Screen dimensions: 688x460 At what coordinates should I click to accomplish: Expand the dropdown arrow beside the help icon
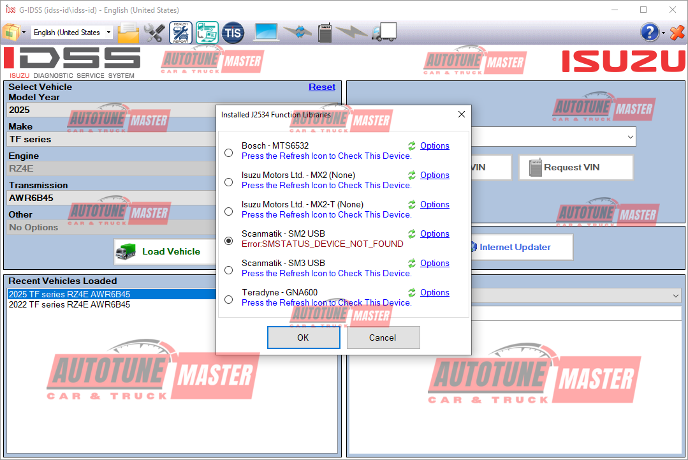664,33
